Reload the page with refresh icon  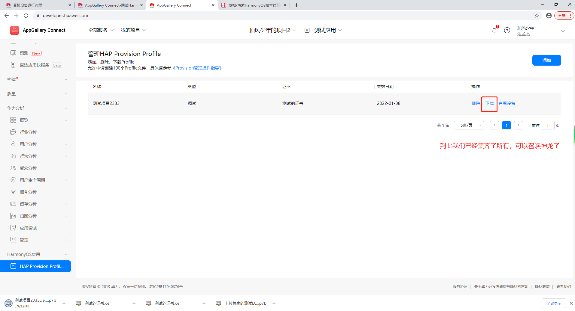(26, 16)
